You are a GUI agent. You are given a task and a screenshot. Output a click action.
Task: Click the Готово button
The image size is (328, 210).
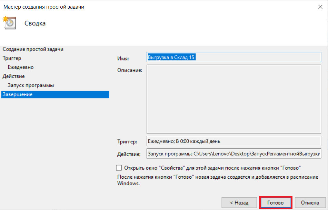point(276,202)
